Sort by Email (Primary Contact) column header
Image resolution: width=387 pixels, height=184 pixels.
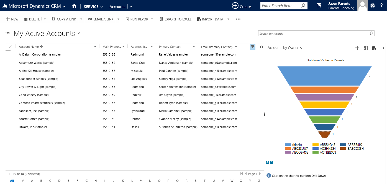[217, 47]
